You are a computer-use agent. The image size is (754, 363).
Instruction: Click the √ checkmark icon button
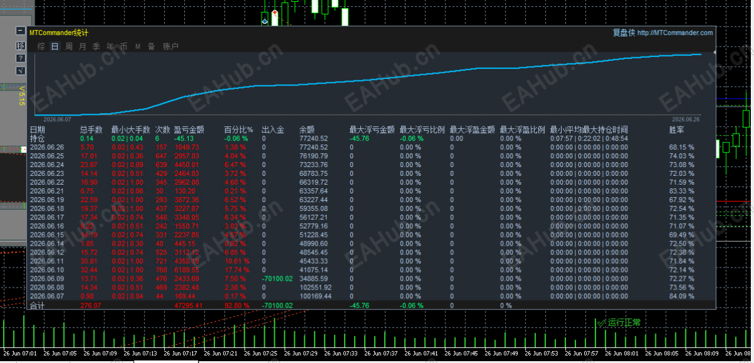click(x=20, y=71)
